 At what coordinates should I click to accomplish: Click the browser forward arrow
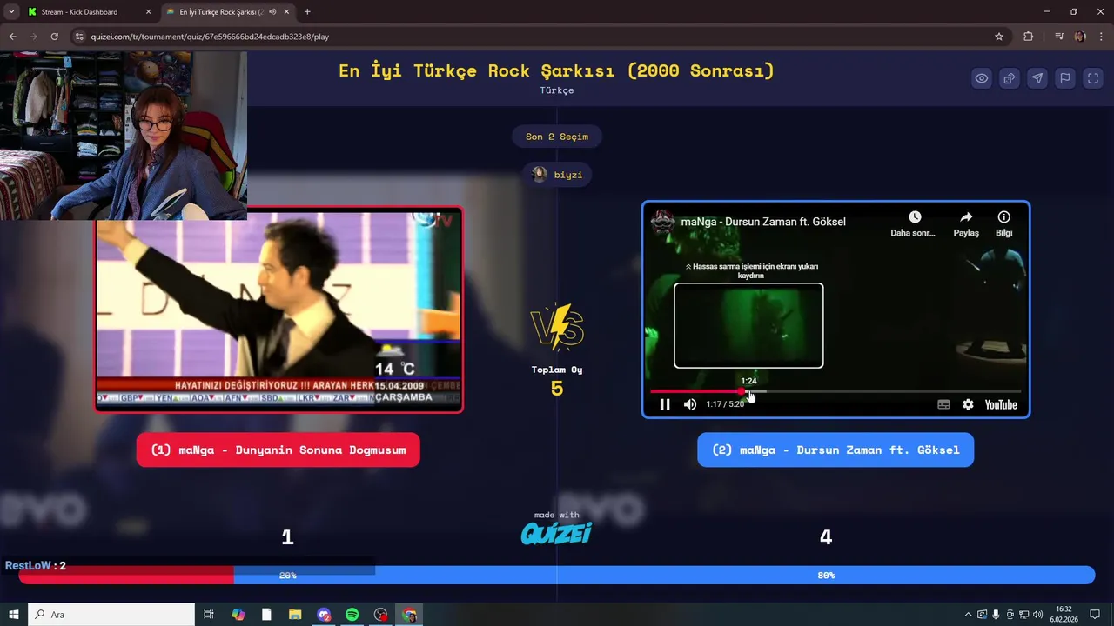(34, 37)
